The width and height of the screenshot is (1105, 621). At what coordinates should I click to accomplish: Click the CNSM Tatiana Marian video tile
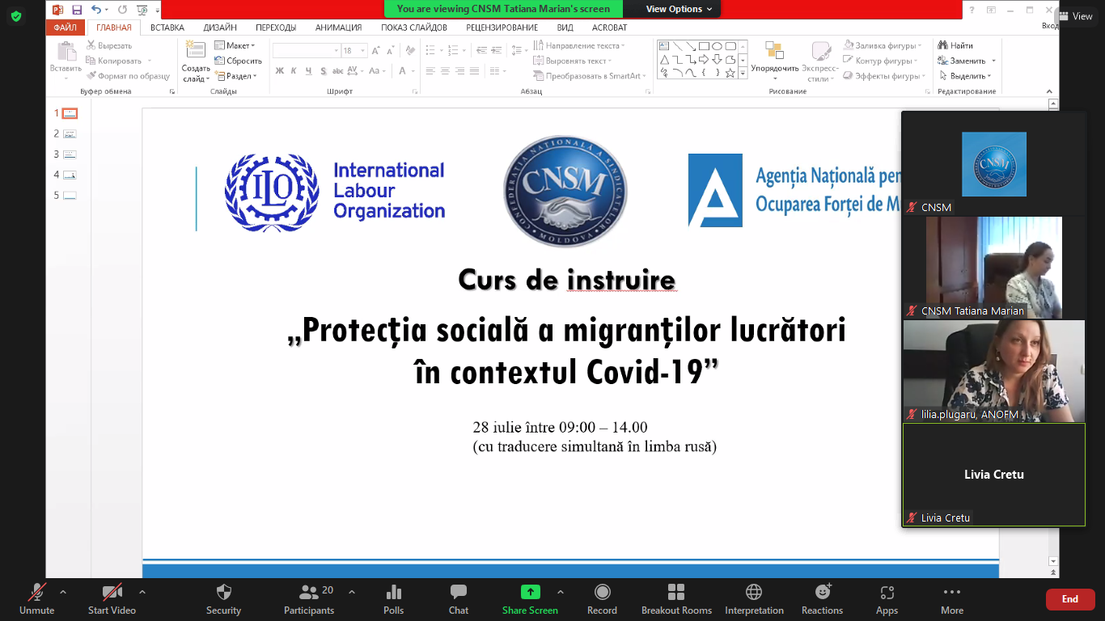click(x=993, y=267)
